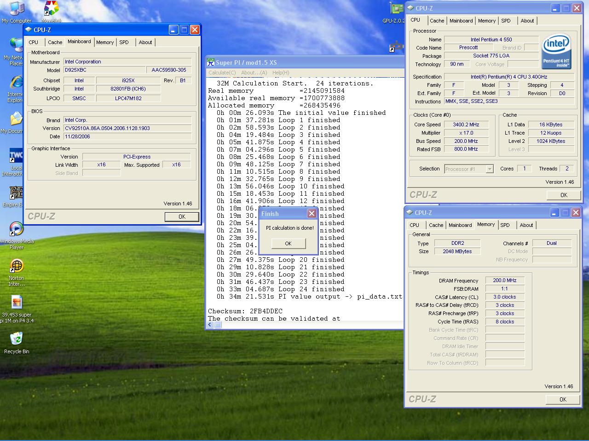Click the Intel Pentium 4 550 name field
The width and height of the screenshot is (589, 441).
491,40
